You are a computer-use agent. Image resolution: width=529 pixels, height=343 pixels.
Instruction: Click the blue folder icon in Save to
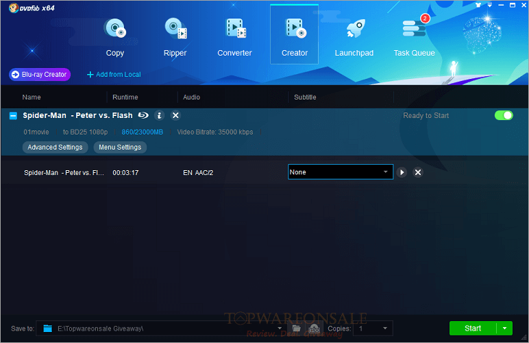[x=47, y=329]
